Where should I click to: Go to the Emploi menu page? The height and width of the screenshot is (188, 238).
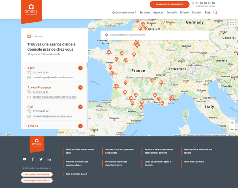184,12
